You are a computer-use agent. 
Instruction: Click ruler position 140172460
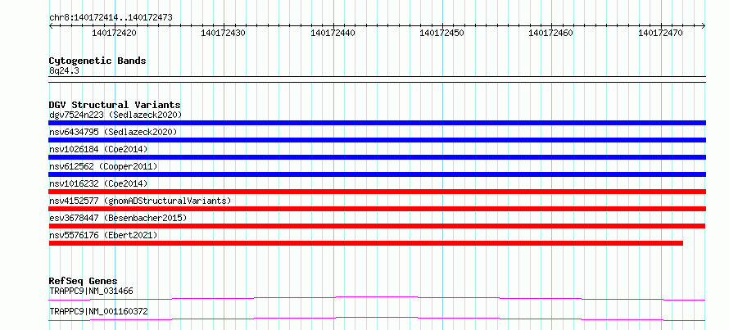[551, 33]
